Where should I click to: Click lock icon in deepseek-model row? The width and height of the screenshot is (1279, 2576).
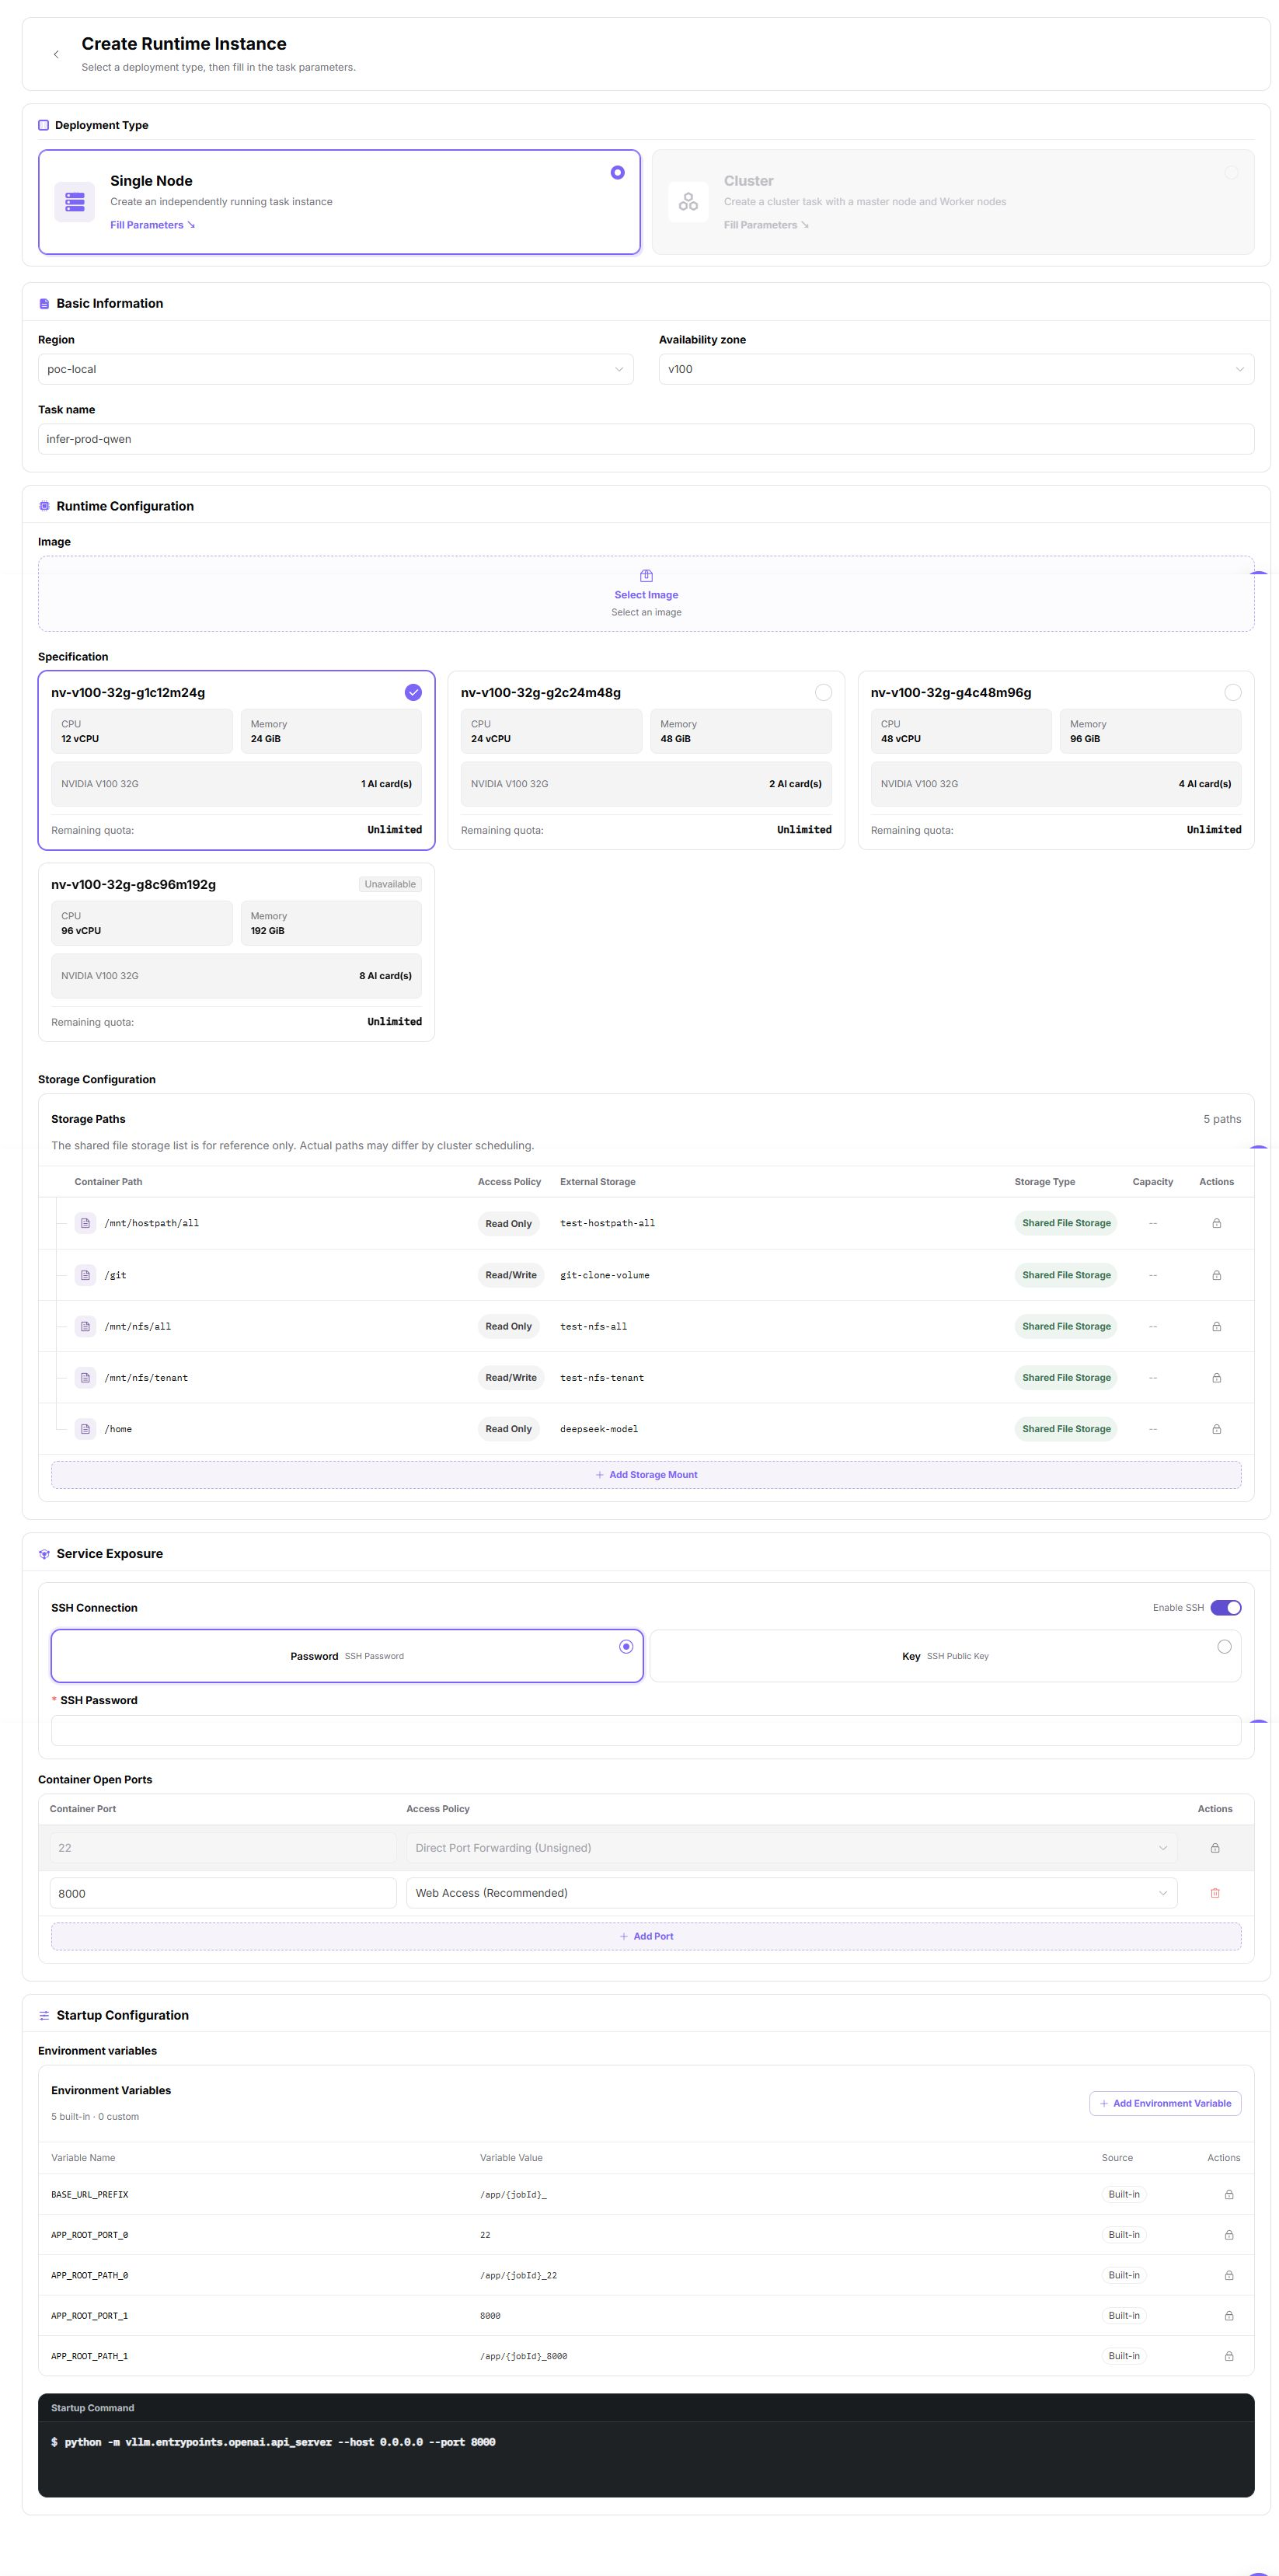click(1216, 1429)
